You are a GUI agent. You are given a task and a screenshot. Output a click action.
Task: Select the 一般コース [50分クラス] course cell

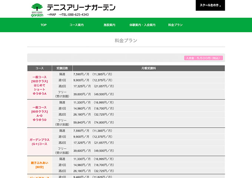tap(40, 85)
